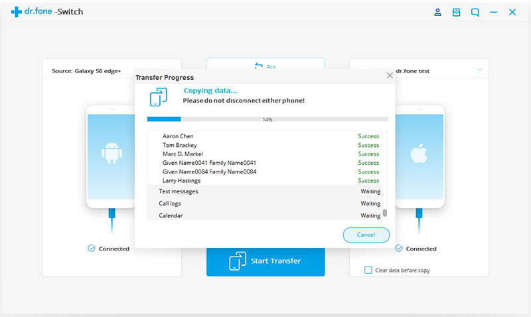This screenshot has width=531, height=317.
Task: Click the Source: Galaxy S6 edge+ label
Action: point(86,71)
